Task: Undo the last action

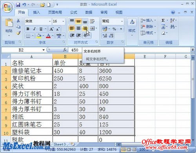Action: tap(24, 5)
